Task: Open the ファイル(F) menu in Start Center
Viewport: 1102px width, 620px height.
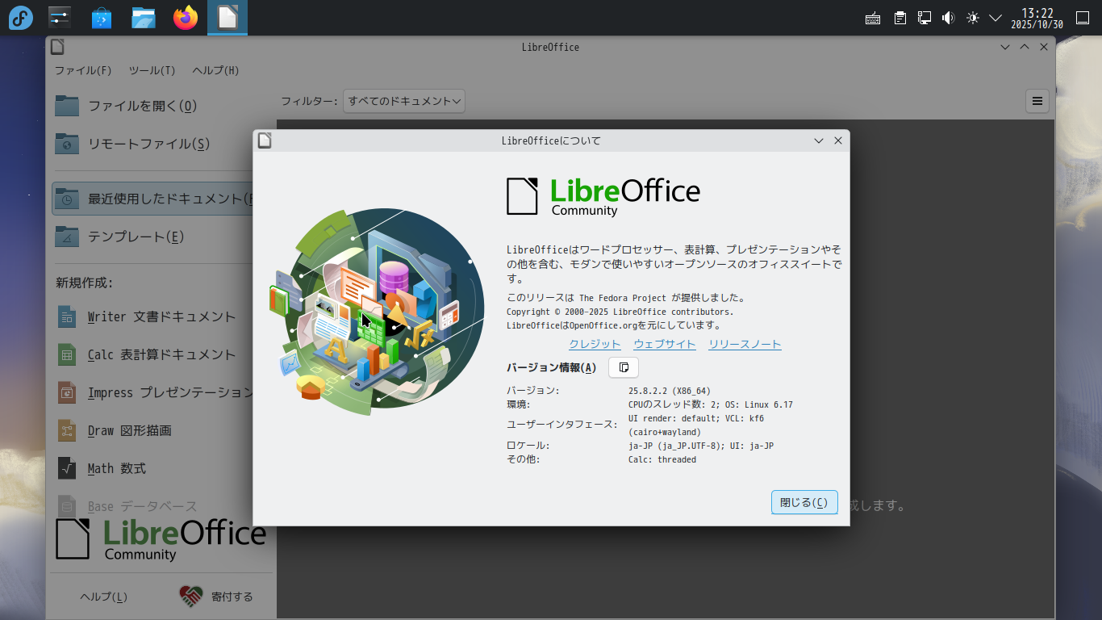Action: [x=83, y=70]
